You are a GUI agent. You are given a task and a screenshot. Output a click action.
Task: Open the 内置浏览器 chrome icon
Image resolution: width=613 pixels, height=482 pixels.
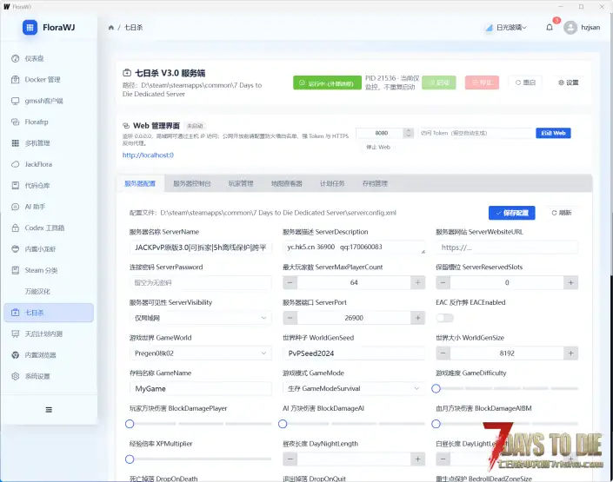16,355
